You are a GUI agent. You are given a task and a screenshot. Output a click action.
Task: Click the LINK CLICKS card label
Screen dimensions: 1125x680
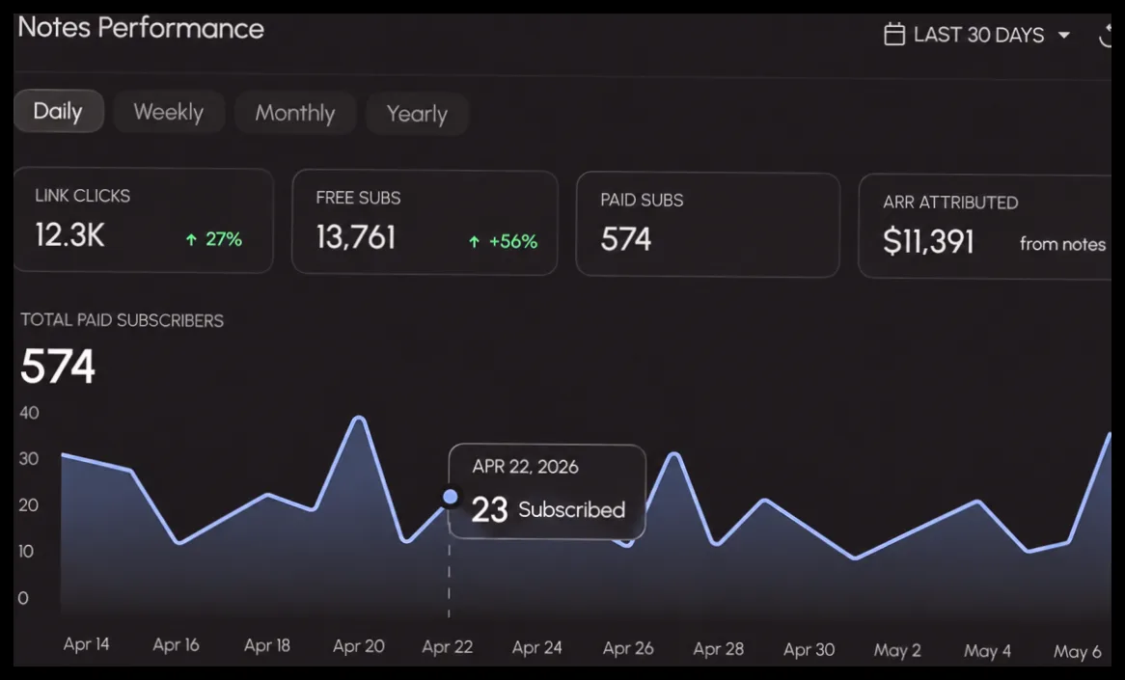[x=83, y=196]
